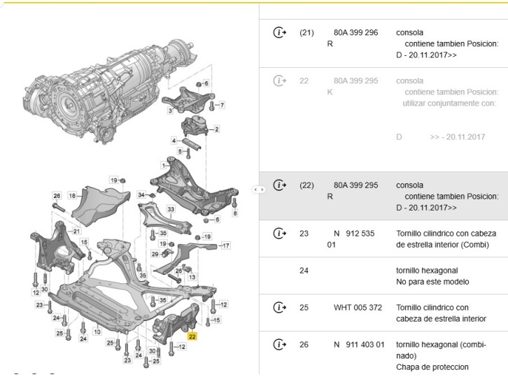The image size is (508, 377).
Task: Open info icon for N 911 403 01
Action: [x=280, y=344]
